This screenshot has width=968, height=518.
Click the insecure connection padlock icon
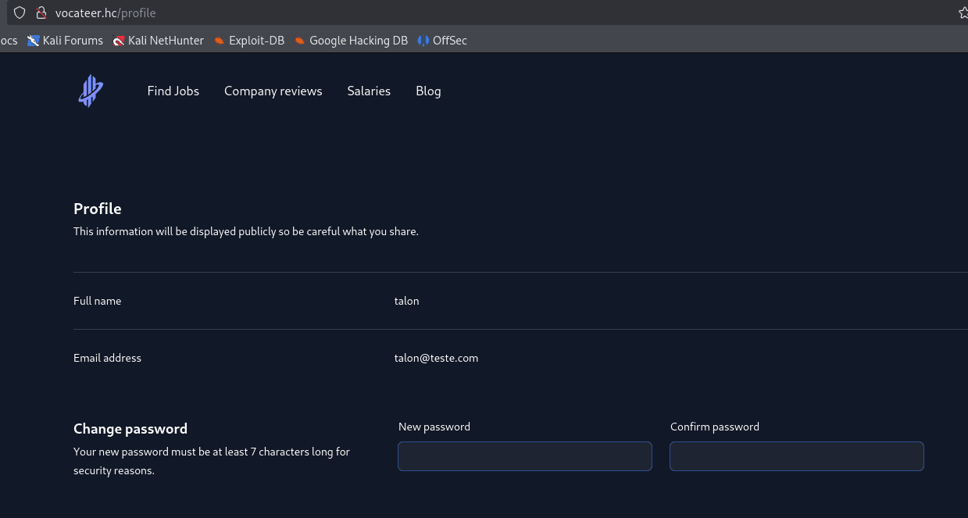[41, 13]
